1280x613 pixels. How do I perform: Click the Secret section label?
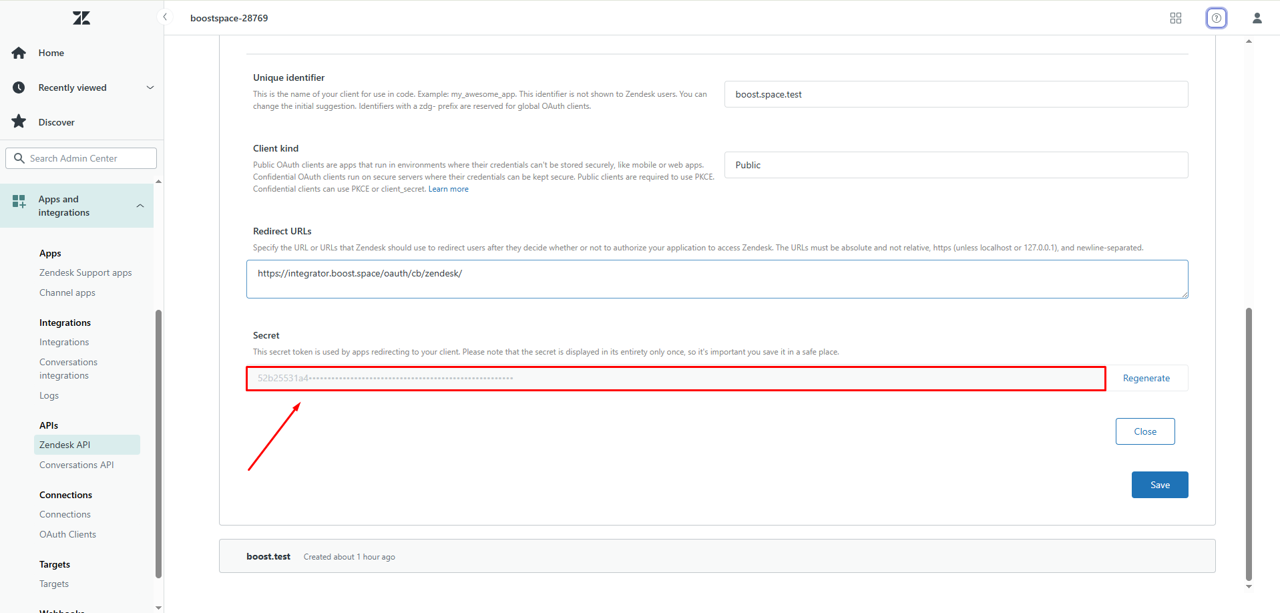pos(266,335)
